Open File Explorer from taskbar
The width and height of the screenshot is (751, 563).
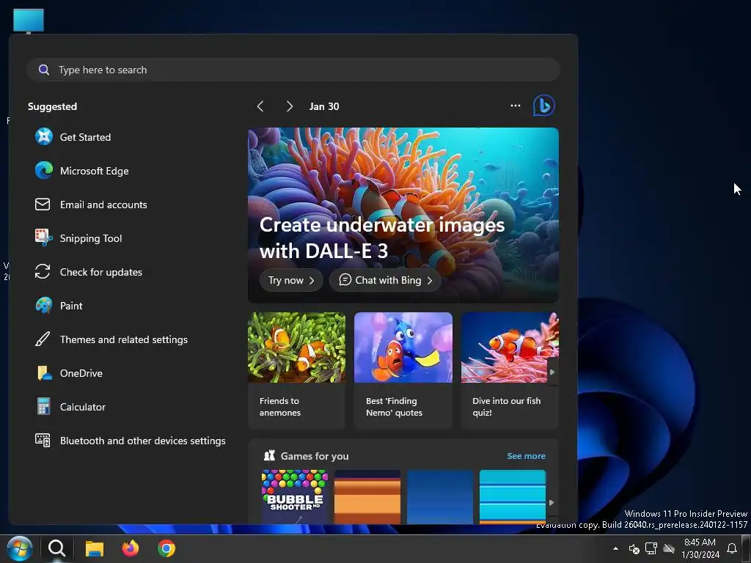coord(95,548)
